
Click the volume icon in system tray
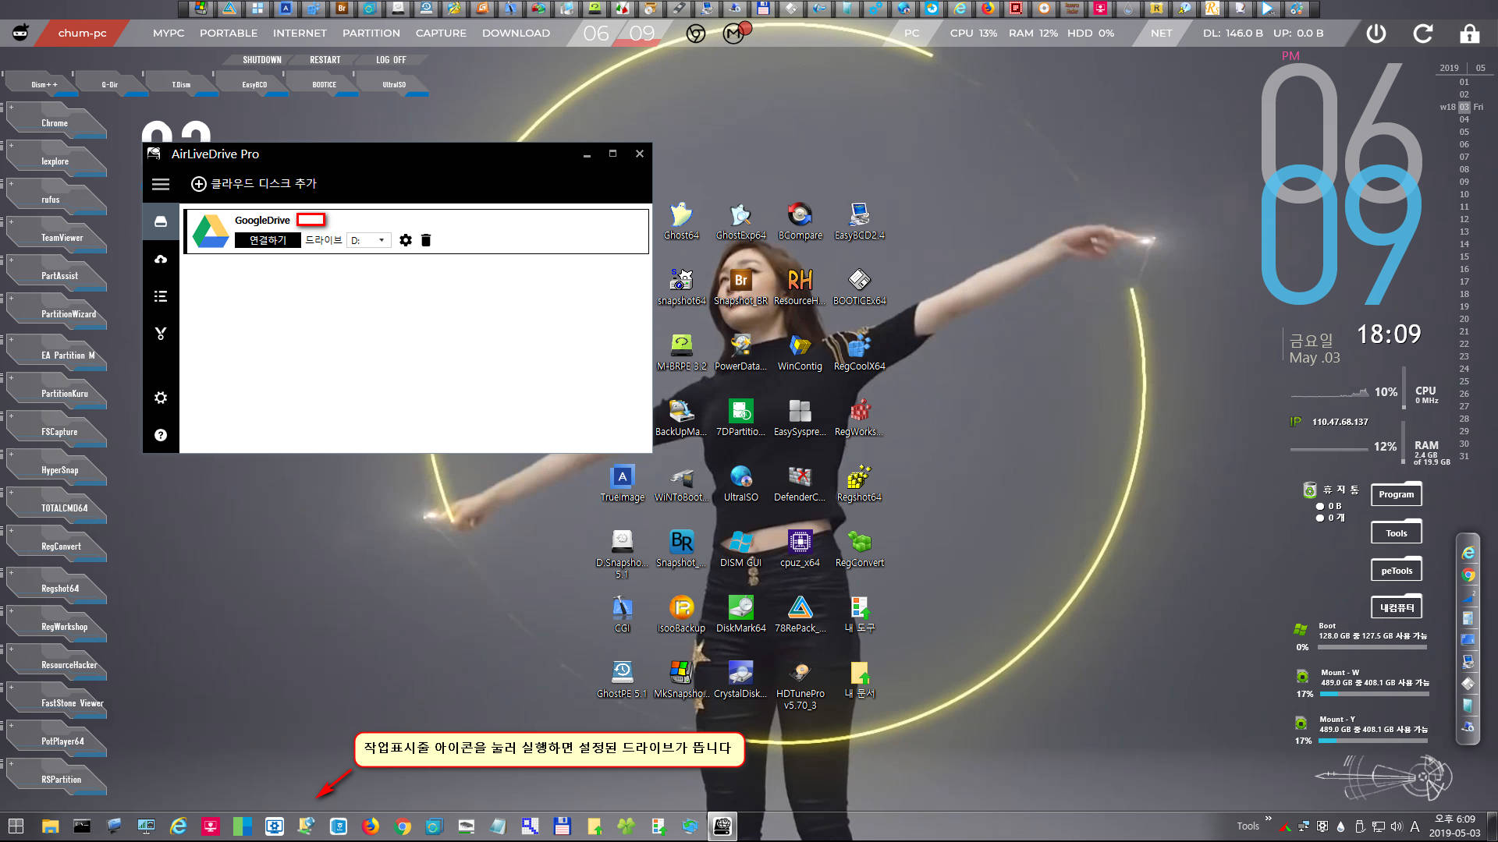(1397, 826)
